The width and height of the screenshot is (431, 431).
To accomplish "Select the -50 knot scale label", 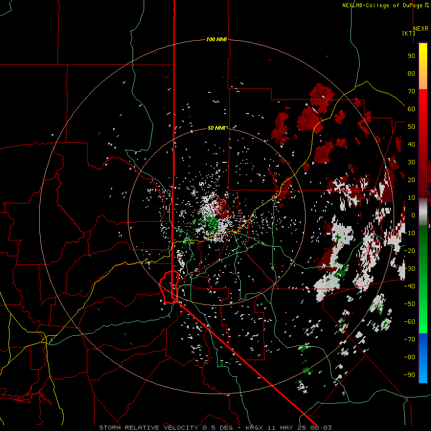I will pos(409,304).
